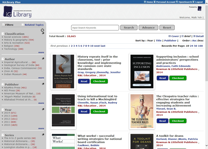
Task: Click Logout in top menu
Action: pos(199,2)
